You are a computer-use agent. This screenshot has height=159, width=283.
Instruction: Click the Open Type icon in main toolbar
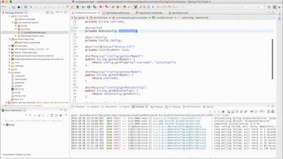[x=124, y=7]
